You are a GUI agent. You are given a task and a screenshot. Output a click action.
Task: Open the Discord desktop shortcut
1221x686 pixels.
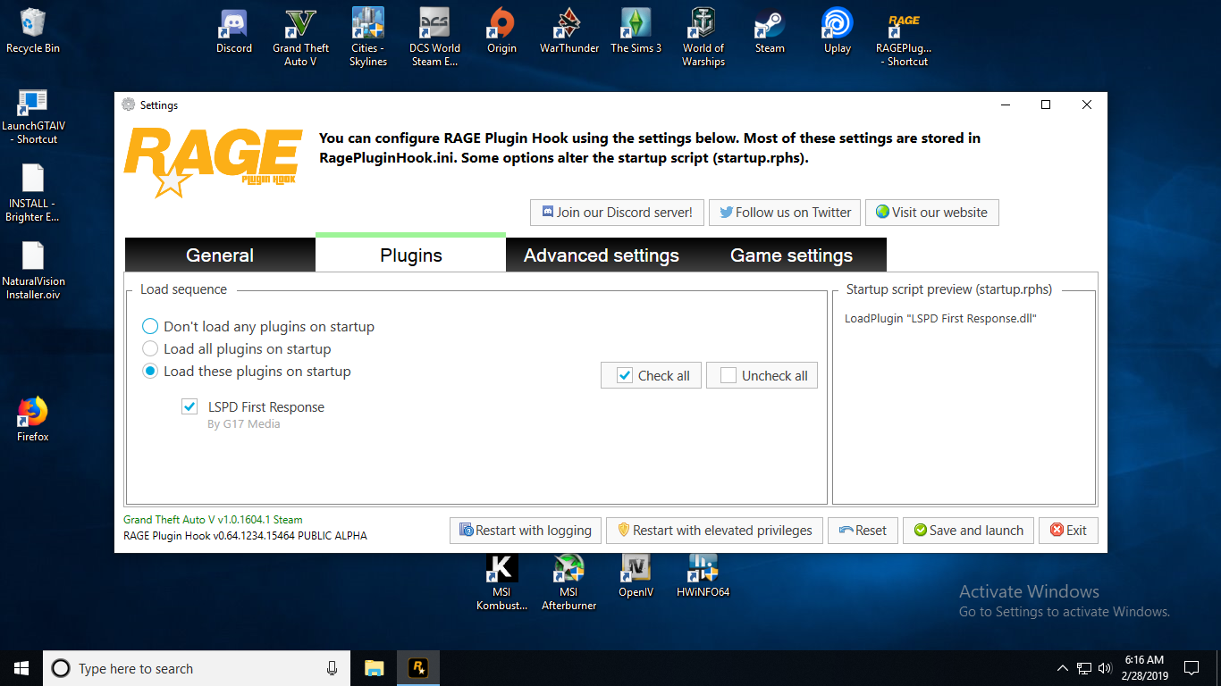pyautogui.click(x=234, y=31)
